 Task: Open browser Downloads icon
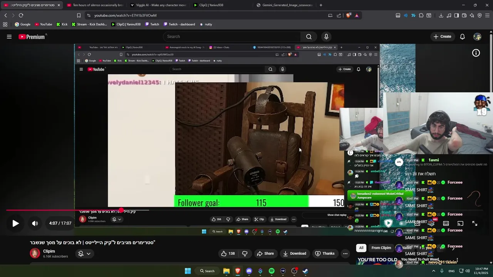pyautogui.click(x=441, y=15)
